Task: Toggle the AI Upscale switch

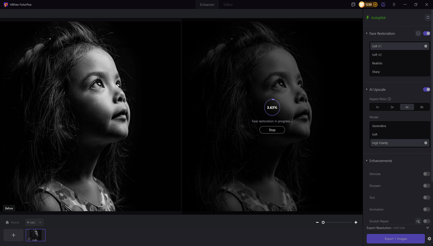Action: click(x=426, y=89)
